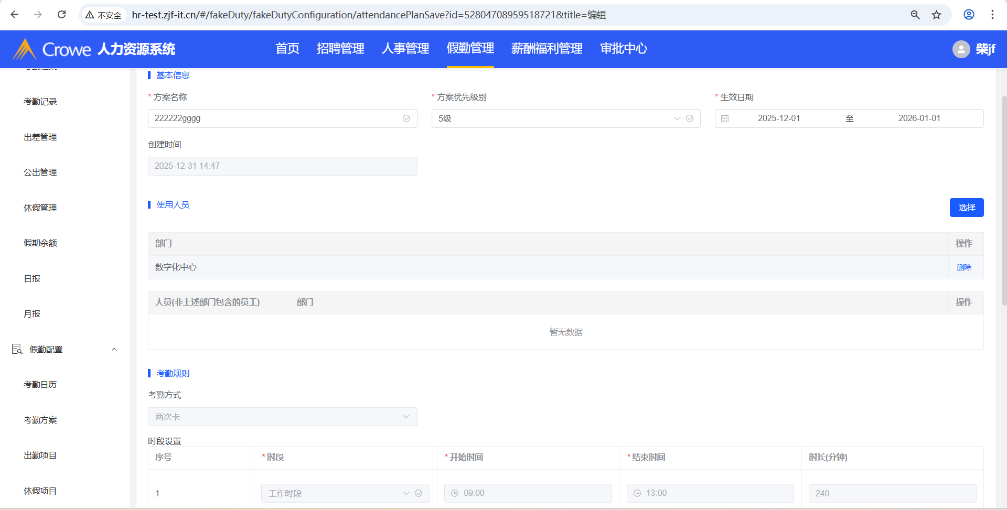Collapse the 假勤配置 menu chevron
1007x510 pixels.
coord(114,350)
